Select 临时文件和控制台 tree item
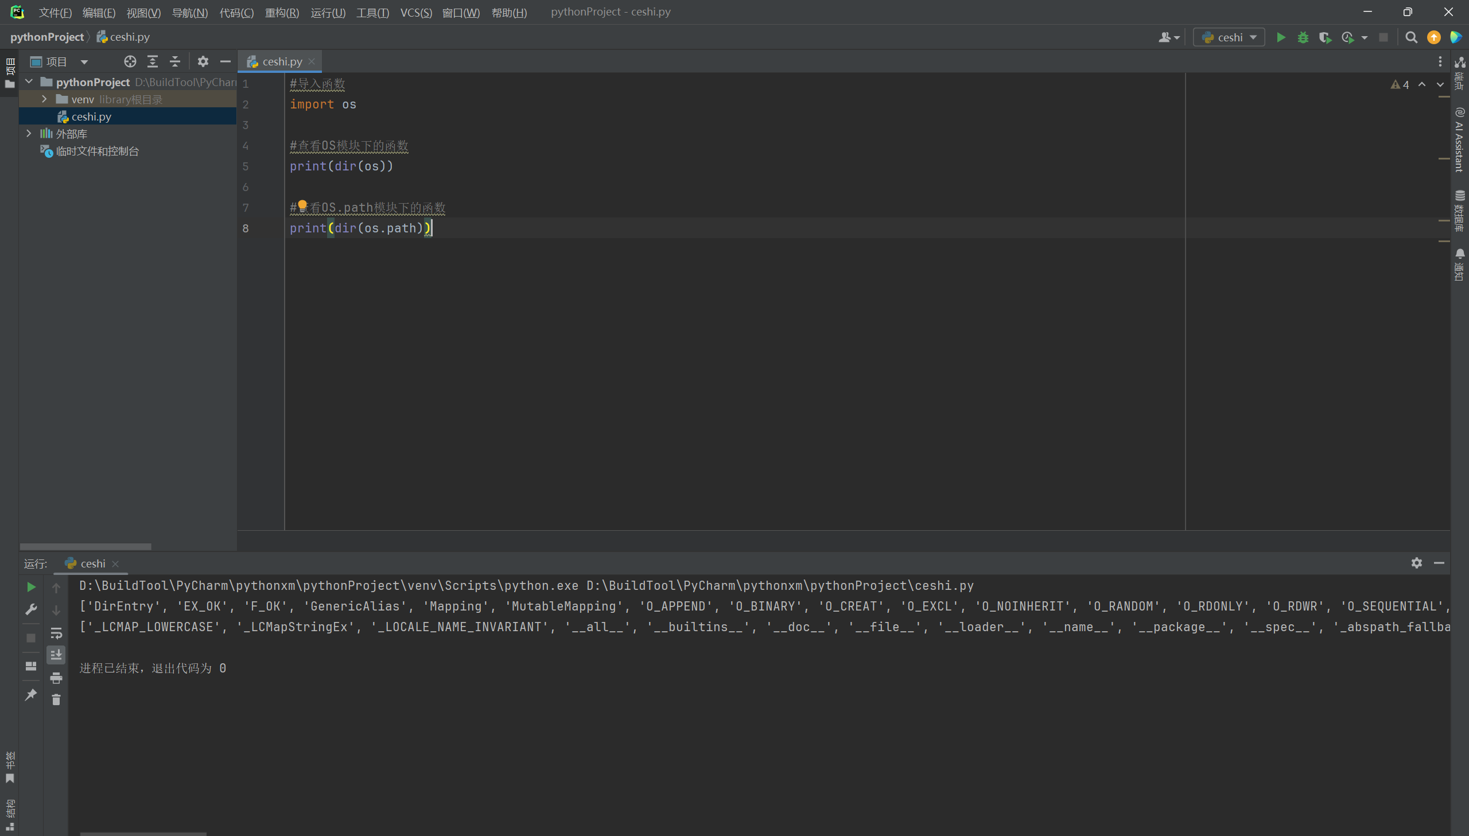1469x836 pixels. (x=90, y=151)
